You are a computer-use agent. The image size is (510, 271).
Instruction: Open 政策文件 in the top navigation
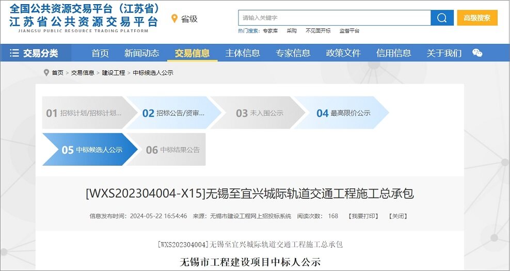(343, 53)
